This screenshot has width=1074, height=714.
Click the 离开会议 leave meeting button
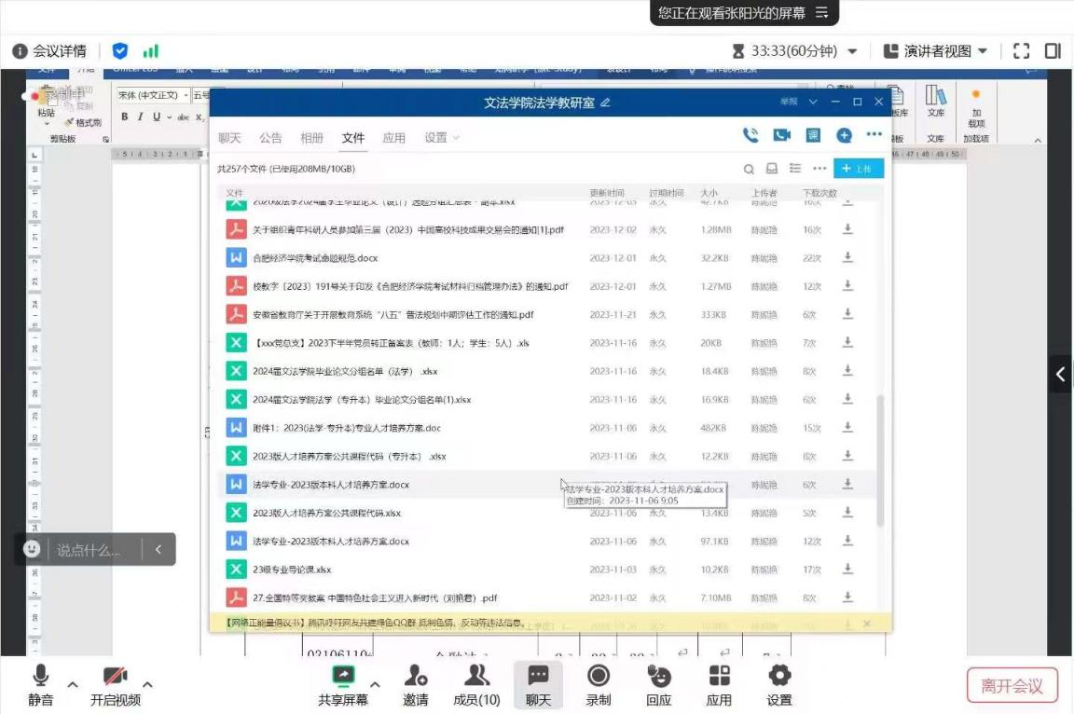1012,686
